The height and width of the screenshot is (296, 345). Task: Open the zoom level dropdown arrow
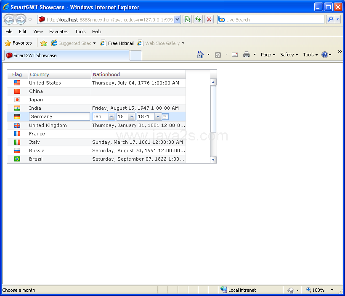pos(332,290)
